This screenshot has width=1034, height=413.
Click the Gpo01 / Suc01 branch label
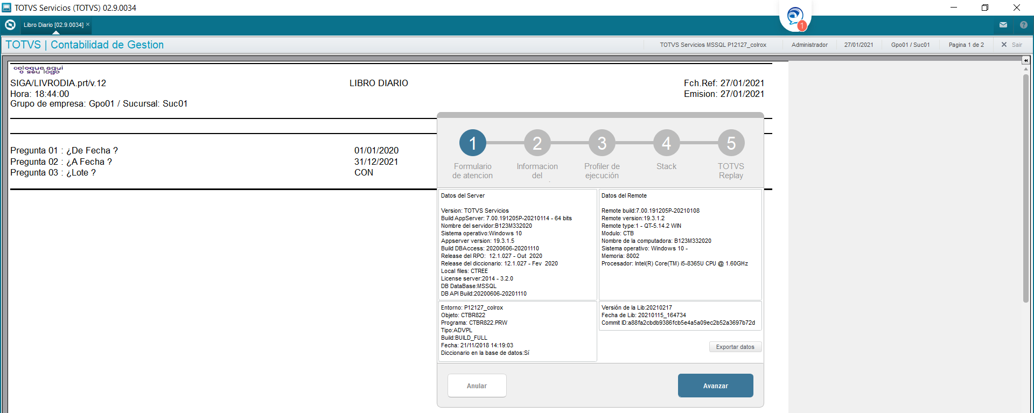click(910, 45)
